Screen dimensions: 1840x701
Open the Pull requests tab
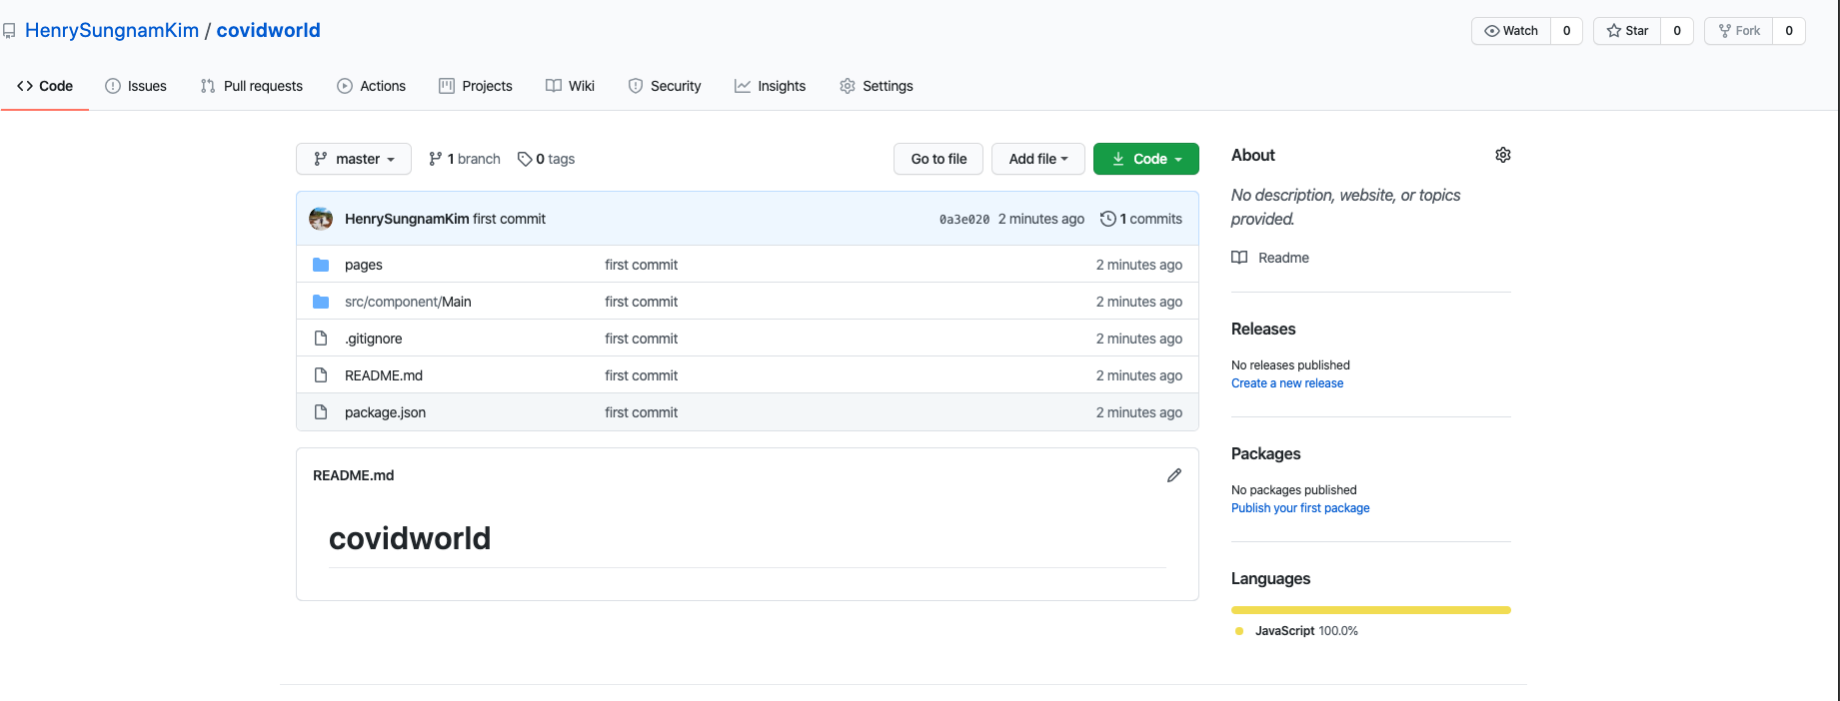coord(252,86)
